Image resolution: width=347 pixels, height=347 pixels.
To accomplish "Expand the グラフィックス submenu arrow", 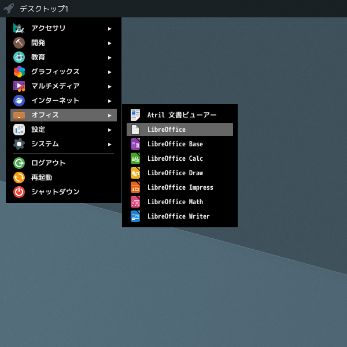I will (109, 72).
